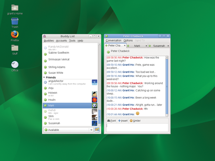Select the highlighted Mark buddy row
The height and width of the screenshot is (161, 215).
pyautogui.click(x=70, y=106)
